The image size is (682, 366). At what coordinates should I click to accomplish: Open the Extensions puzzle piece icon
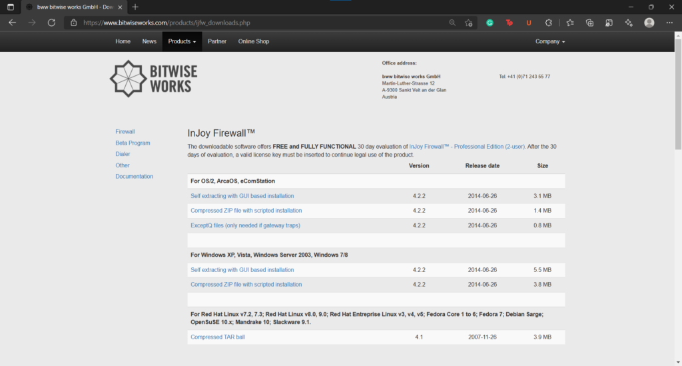(x=549, y=23)
